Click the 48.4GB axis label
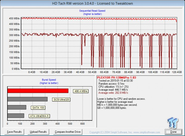The width and height of the screenshot is (185, 136). tap(80, 72)
